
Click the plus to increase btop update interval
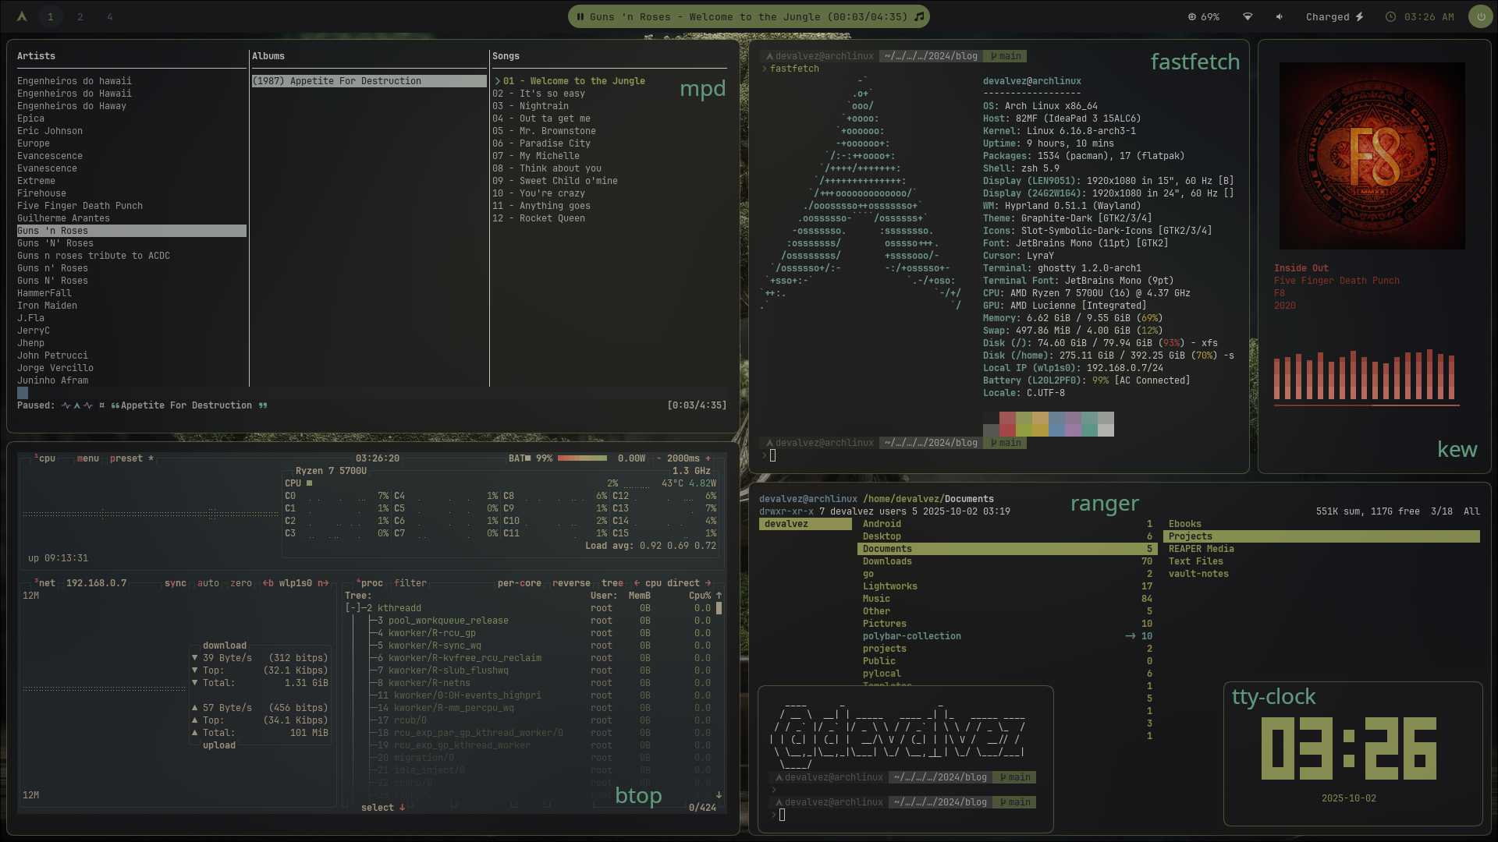pos(708,458)
